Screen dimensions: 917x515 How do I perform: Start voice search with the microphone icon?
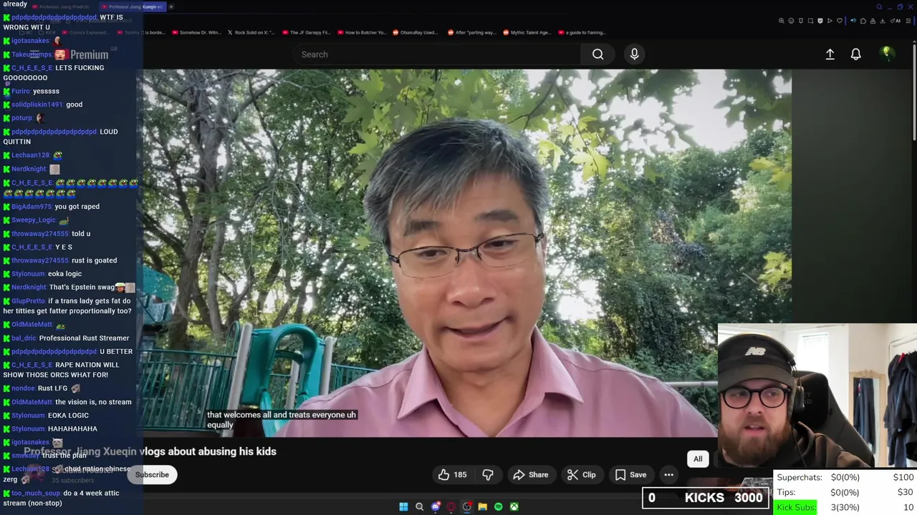634,54
